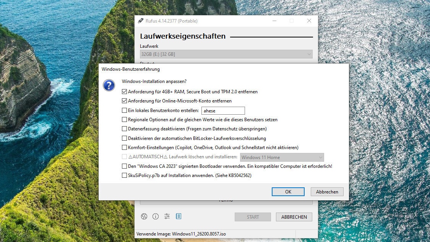Image resolution: width=430 pixels, height=242 pixels.
Task: Enable 'Regionale Optionen' checkbox
Action: tap(124, 120)
